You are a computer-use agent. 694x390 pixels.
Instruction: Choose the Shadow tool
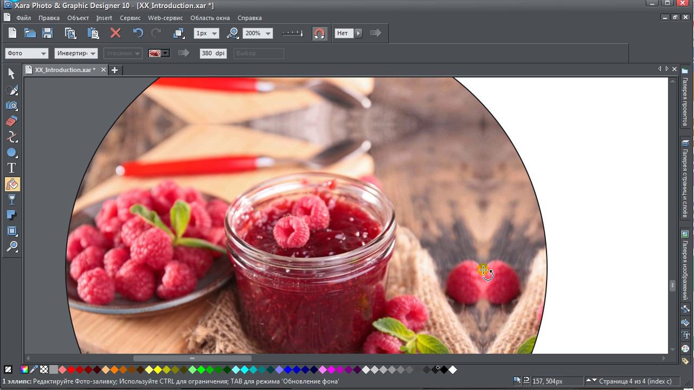[x=11, y=216]
